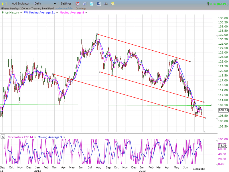Open the Add Indicator menu
The width and height of the screenshot is (229, 172).
(x=21, y=3)
